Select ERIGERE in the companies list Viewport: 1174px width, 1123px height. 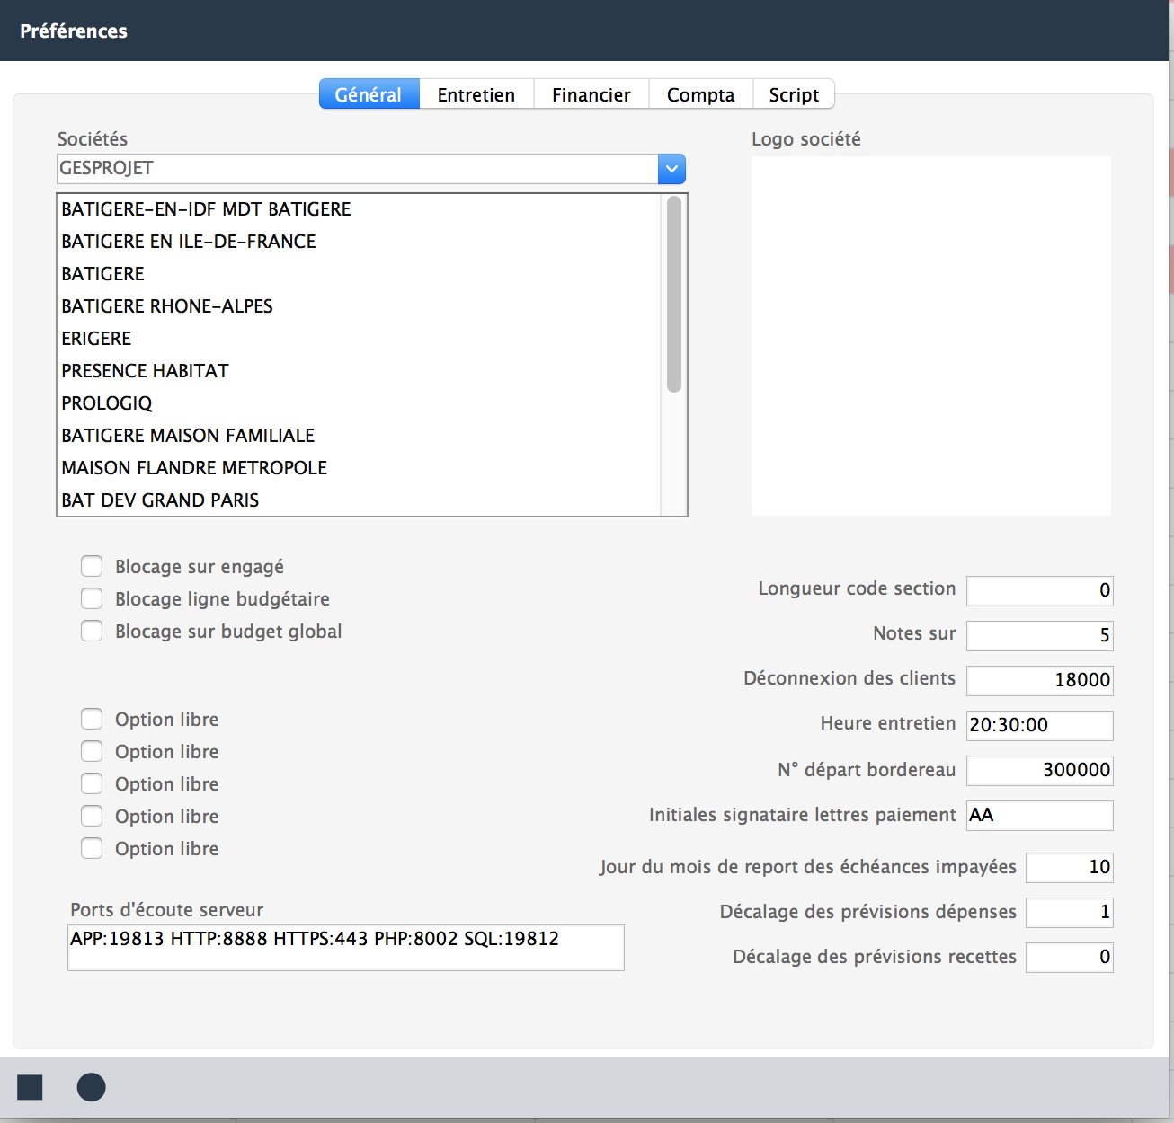[360, 339]
